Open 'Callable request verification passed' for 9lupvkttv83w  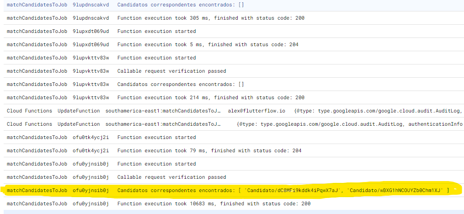coord(171,71)
